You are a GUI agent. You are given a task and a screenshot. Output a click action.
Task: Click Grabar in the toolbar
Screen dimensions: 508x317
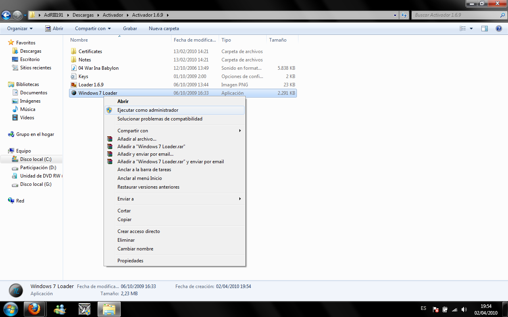tap(130, 29)
